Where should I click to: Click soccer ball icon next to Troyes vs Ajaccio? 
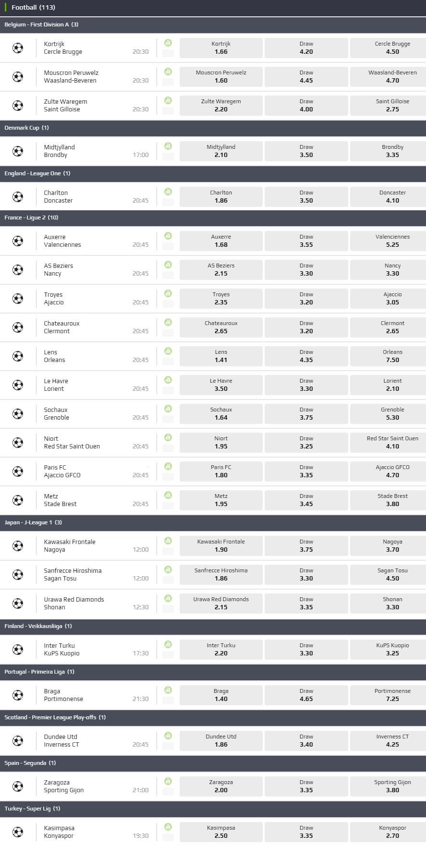pos(18,299)
